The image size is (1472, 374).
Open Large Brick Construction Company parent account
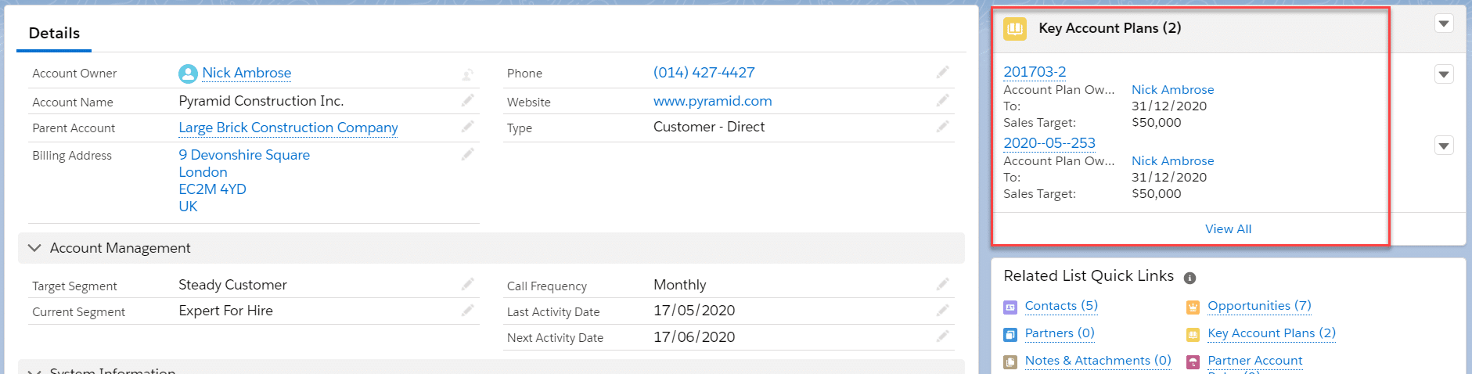[x=288, y=128]
